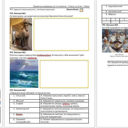Click the heading 'ГР3. Питання №3'
This screenshot has height=128, width=128.
(18, 90)
